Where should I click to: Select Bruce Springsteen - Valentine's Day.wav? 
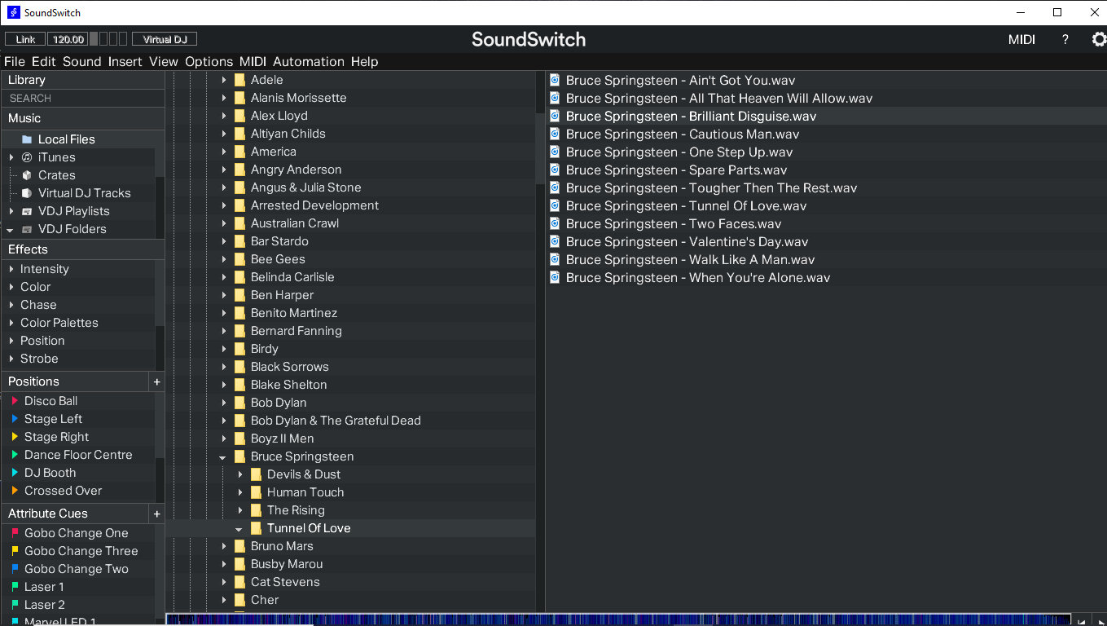687,241
